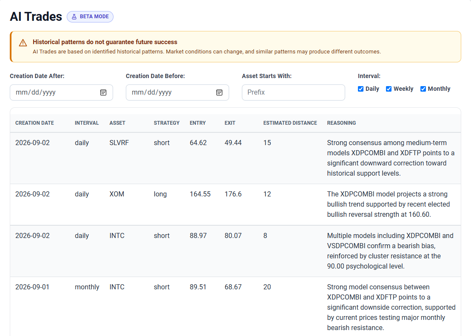Click reasoning about monthly bearish resistance
The image size is (471, 336).
[x=391, y=307]
